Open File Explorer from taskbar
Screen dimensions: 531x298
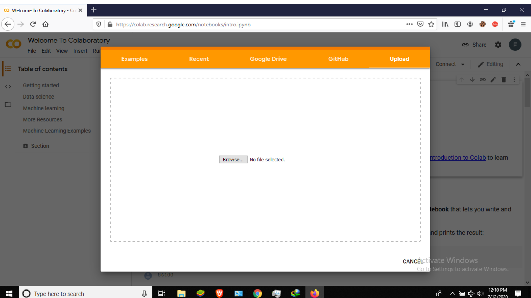pyautogui.click(x=181, y=293)
